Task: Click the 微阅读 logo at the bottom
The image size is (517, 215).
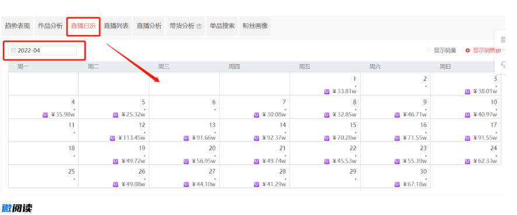Action: (17, 208)
